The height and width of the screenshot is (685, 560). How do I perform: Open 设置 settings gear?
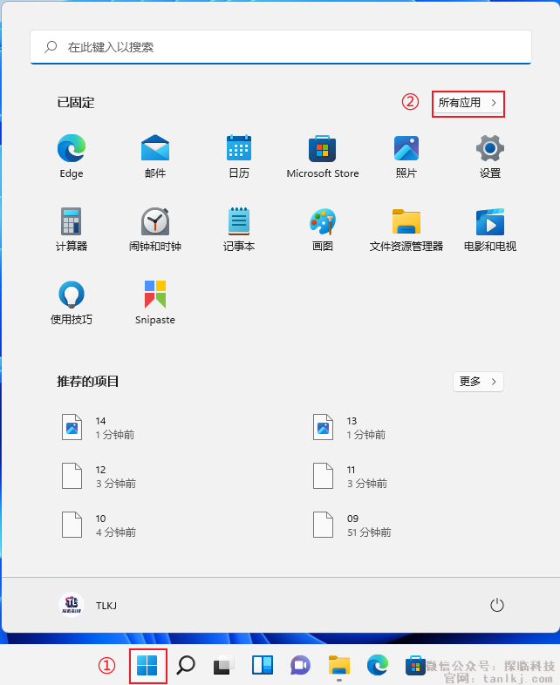(489, 156)
